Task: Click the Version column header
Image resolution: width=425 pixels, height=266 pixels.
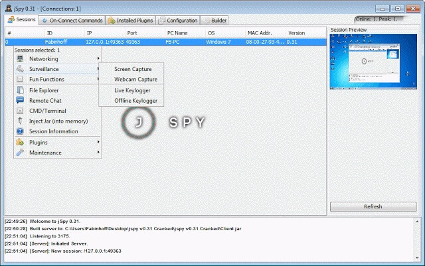Action: [305, 33]
